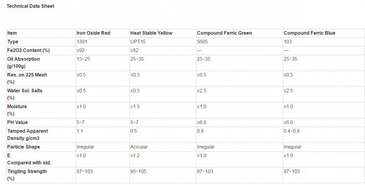Image resolution: width=365 pixels, height=185 pixels.
Task: Select the Fe2O3 Content (%) row label
Action: pos(28,50)
